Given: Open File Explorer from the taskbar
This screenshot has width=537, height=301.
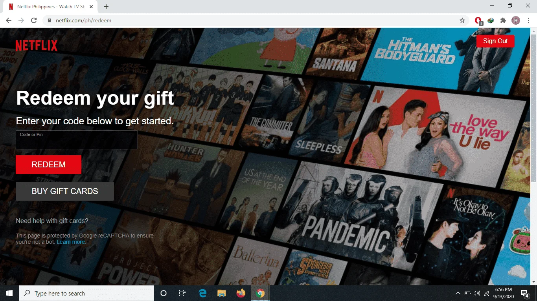Looking at the screenshot, I should click(x=222, y=293).
